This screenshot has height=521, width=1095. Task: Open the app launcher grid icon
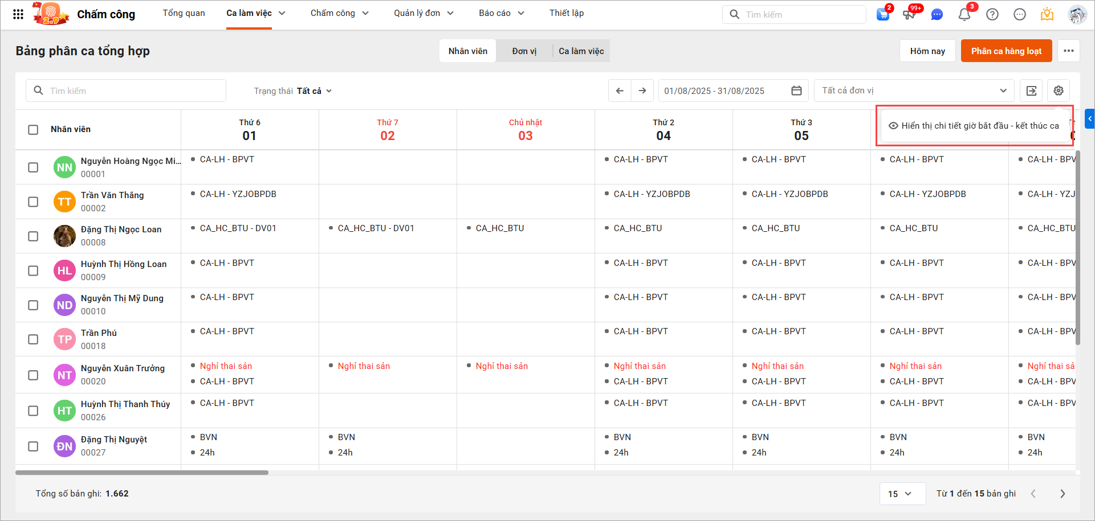[x=18, y=14]
